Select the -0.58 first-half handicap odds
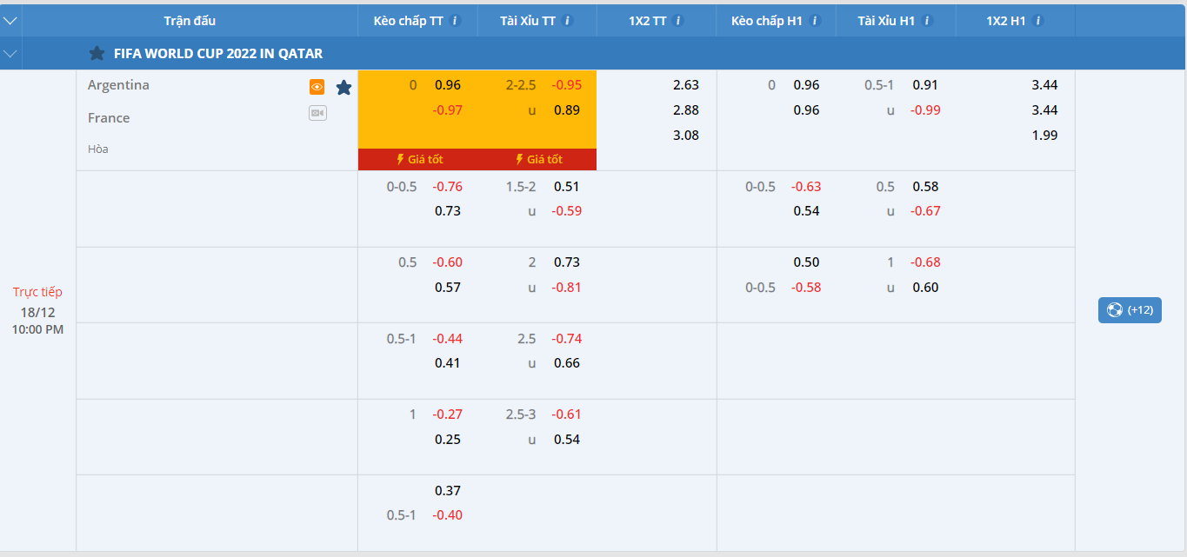1187x557 pixels. click(x=806, y=288)
